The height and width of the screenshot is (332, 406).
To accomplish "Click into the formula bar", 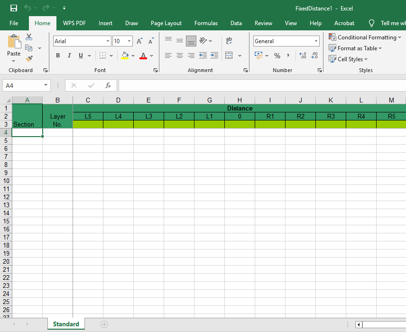I will tap(262, 85).
